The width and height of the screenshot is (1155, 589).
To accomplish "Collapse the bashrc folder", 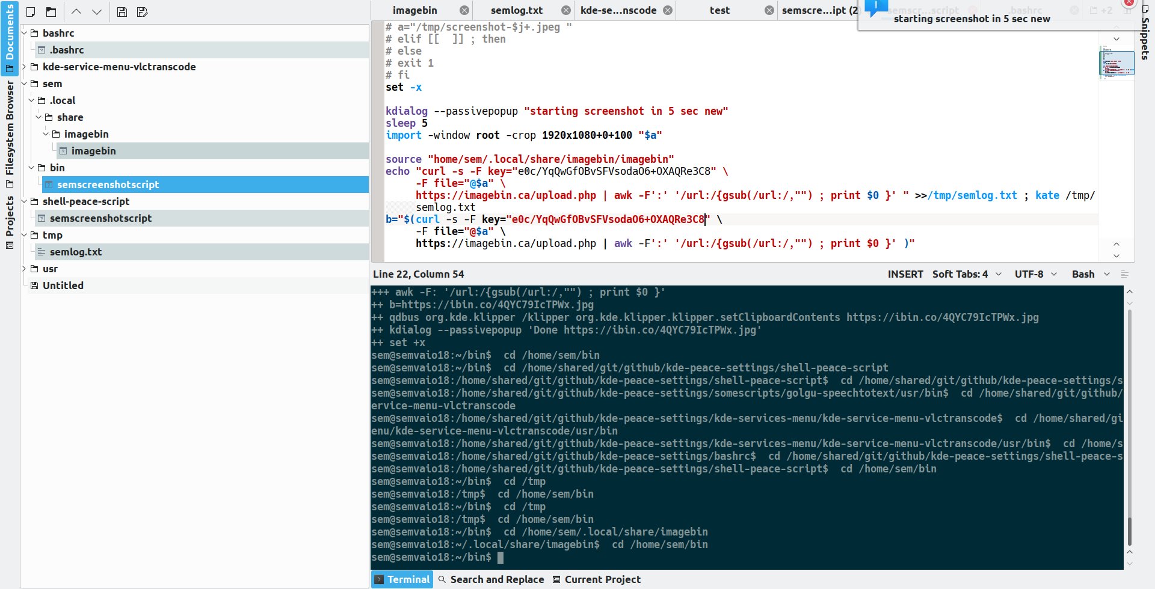I will (25, 33).
